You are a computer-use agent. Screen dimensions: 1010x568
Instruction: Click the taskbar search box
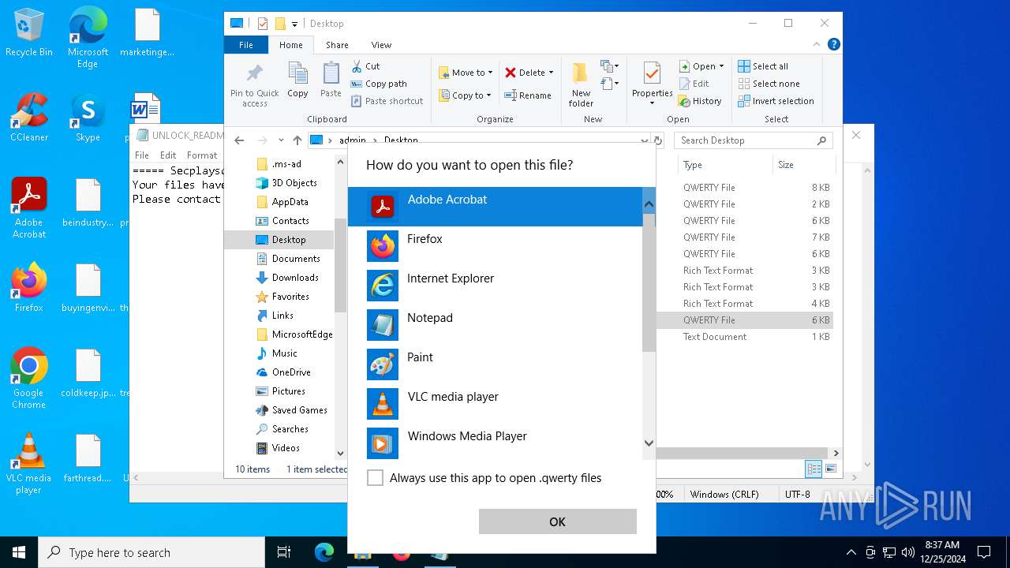coord(151,552)
